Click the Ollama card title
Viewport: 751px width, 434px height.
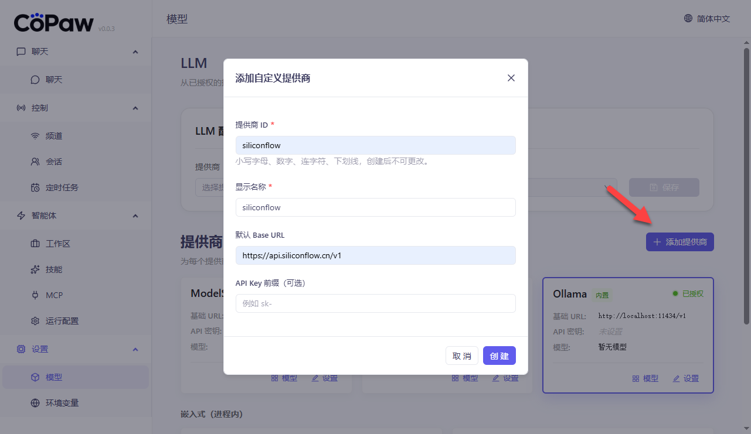[570, 293]
